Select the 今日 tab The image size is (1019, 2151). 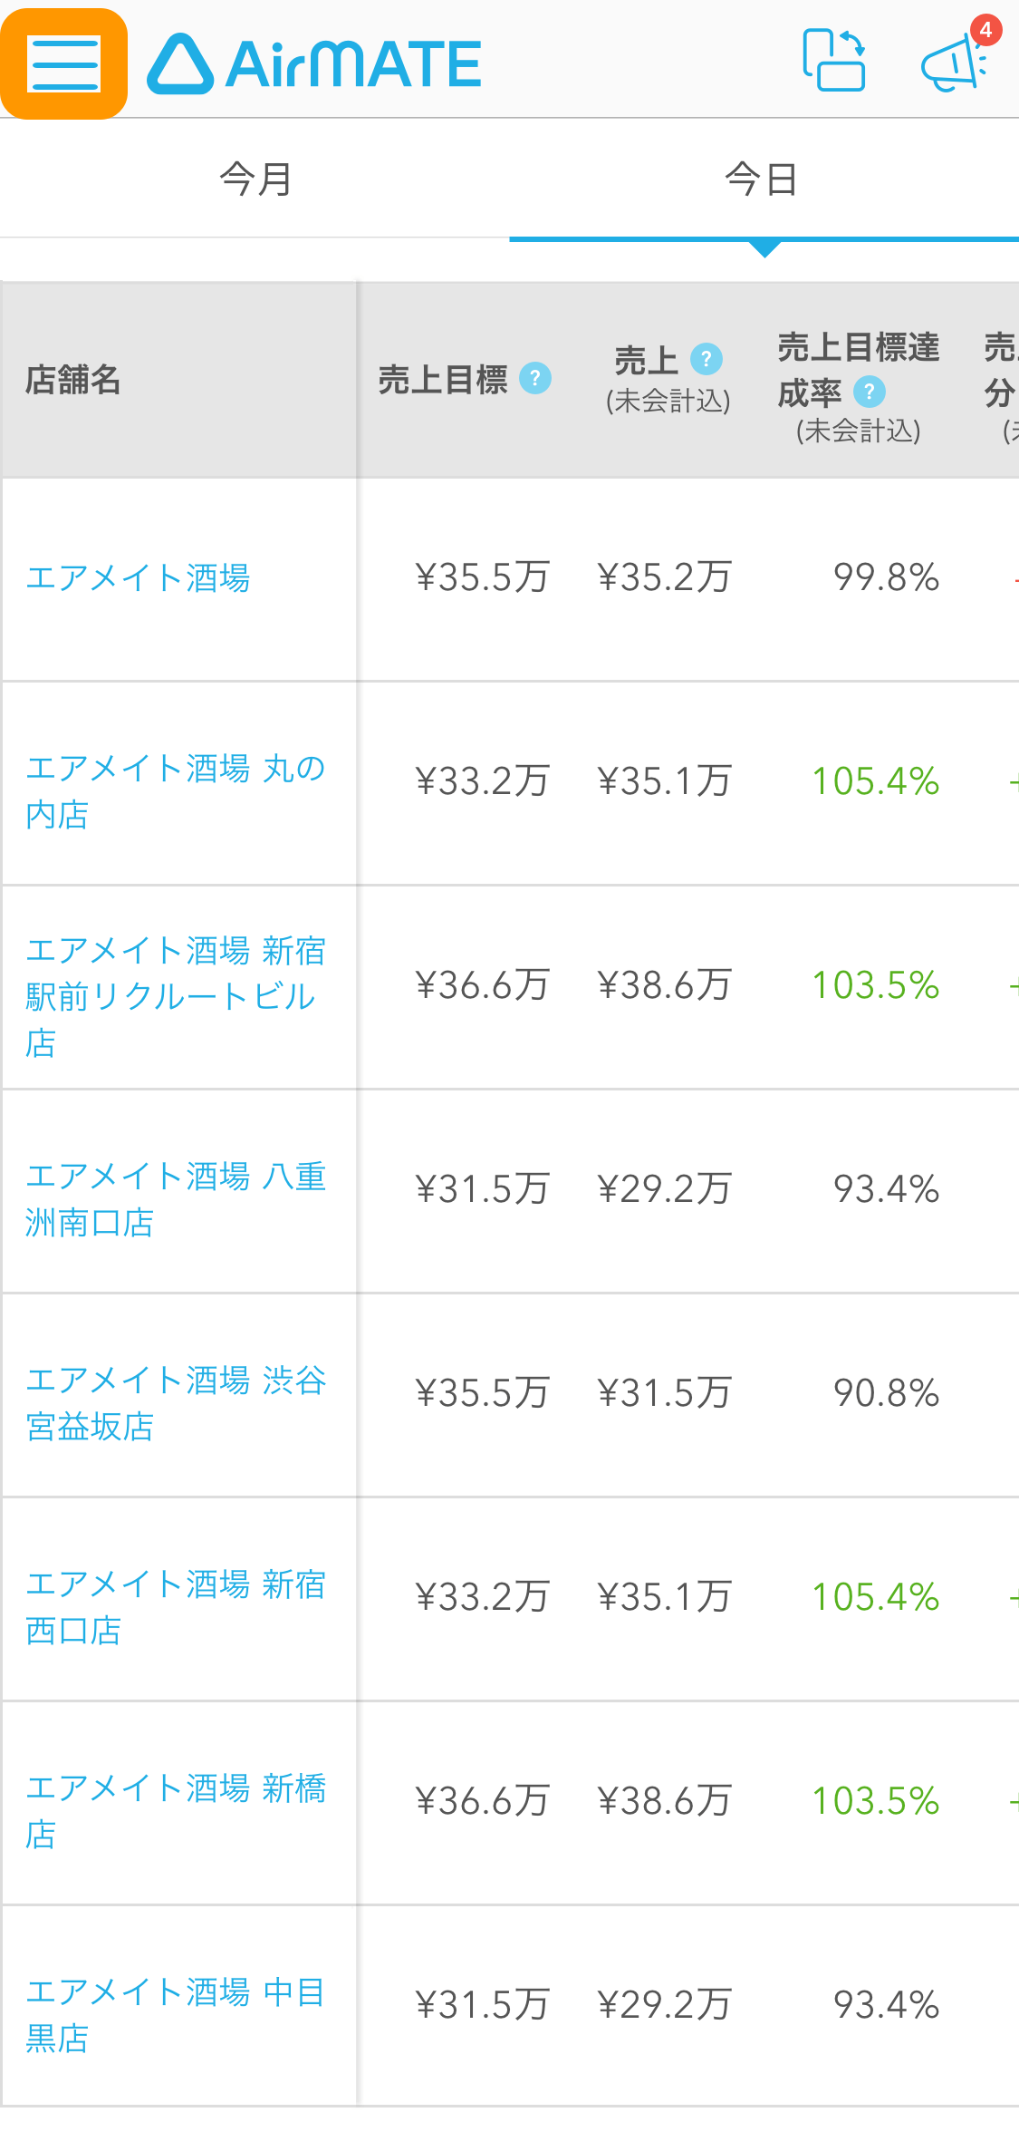764,179
